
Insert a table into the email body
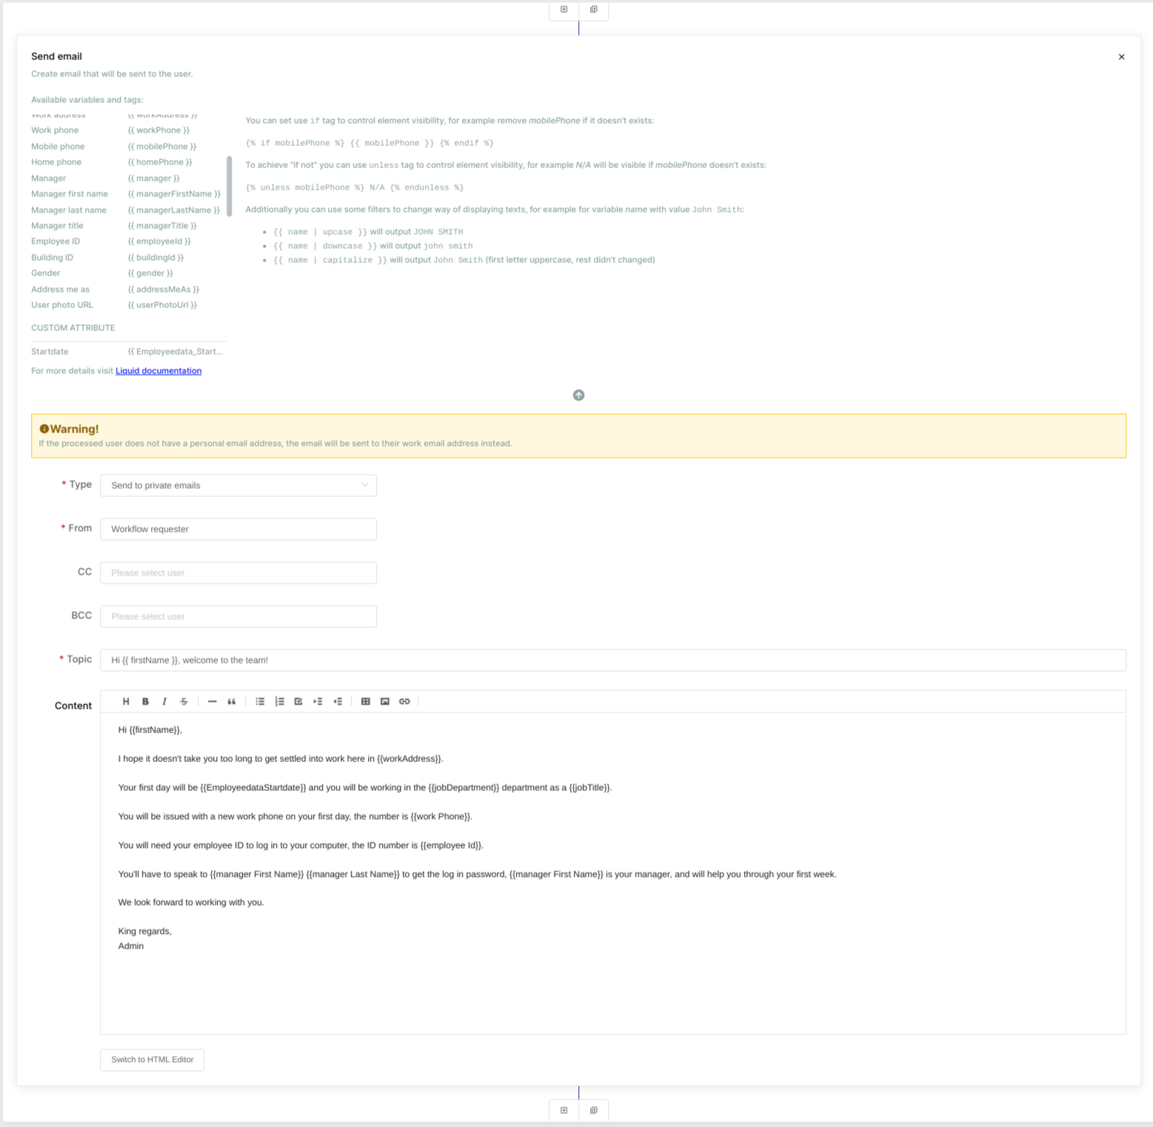point(366,701)
